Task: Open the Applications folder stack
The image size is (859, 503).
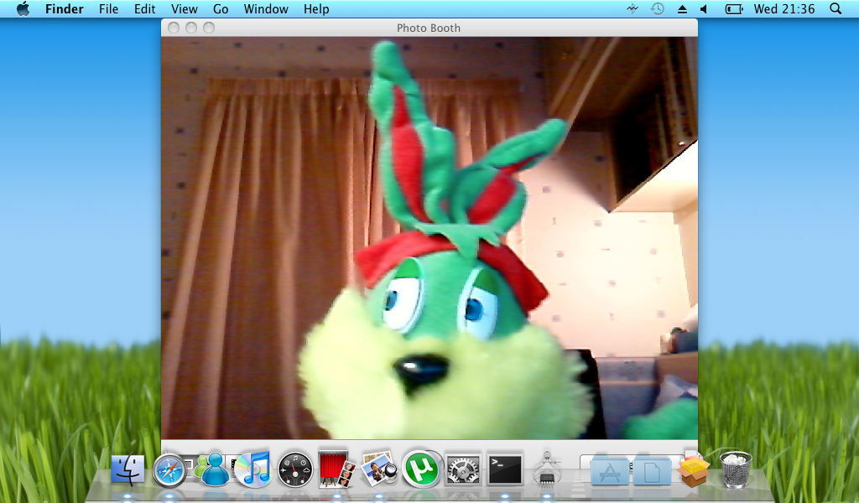Action: (x=610, y=469)
